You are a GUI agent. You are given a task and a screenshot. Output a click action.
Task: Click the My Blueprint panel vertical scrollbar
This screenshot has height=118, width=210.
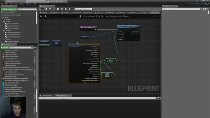(x=37, y=100)
